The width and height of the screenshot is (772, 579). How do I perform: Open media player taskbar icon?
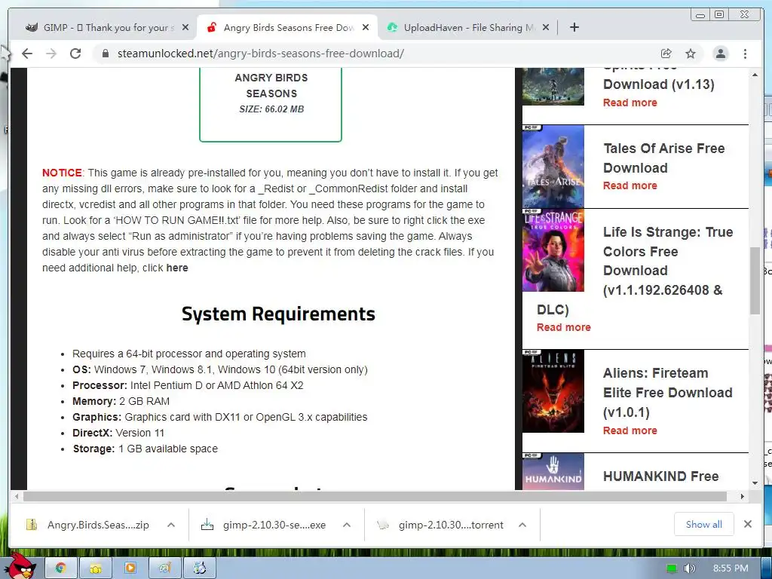[130, 568]
